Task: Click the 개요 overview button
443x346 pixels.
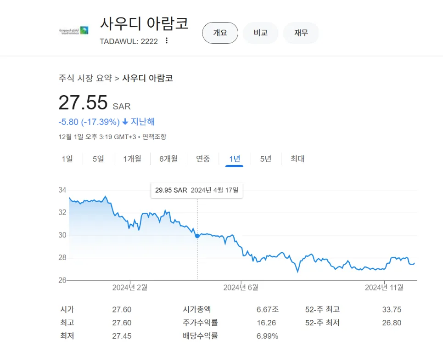Action: 220,33
